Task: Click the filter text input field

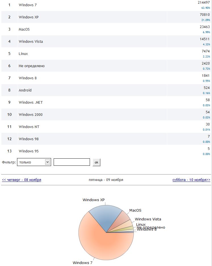Action: click(x=72, y=162)
